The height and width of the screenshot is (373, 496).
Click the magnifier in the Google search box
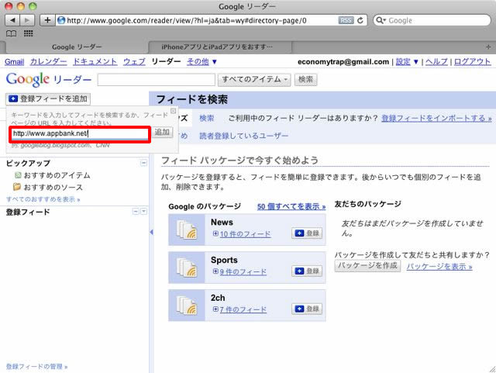381,21
